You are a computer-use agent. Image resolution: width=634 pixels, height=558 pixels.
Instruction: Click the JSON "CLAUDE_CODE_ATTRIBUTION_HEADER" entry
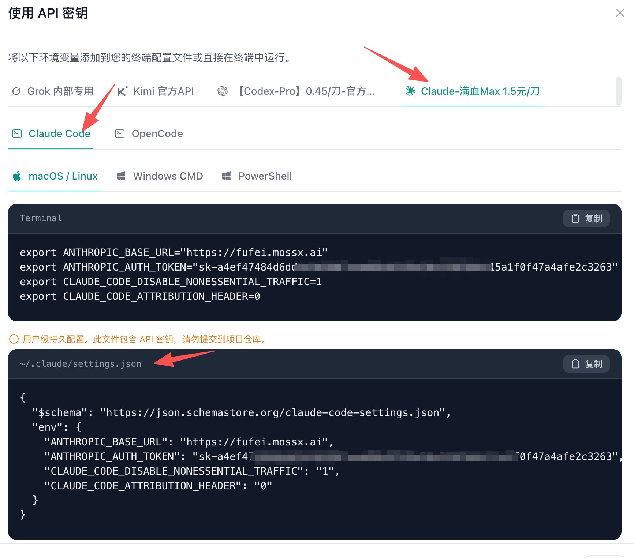pyautogui.click(x=158, y=486)
